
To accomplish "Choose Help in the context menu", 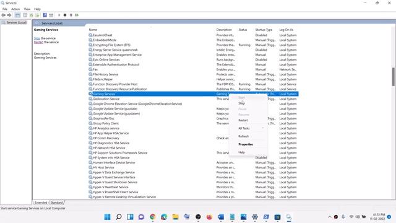I will pyautogui.click(x=241, y=152).
